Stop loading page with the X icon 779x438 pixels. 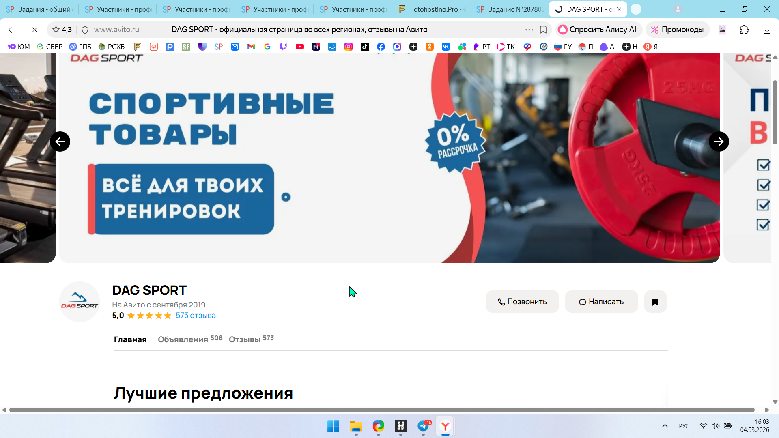34,30
